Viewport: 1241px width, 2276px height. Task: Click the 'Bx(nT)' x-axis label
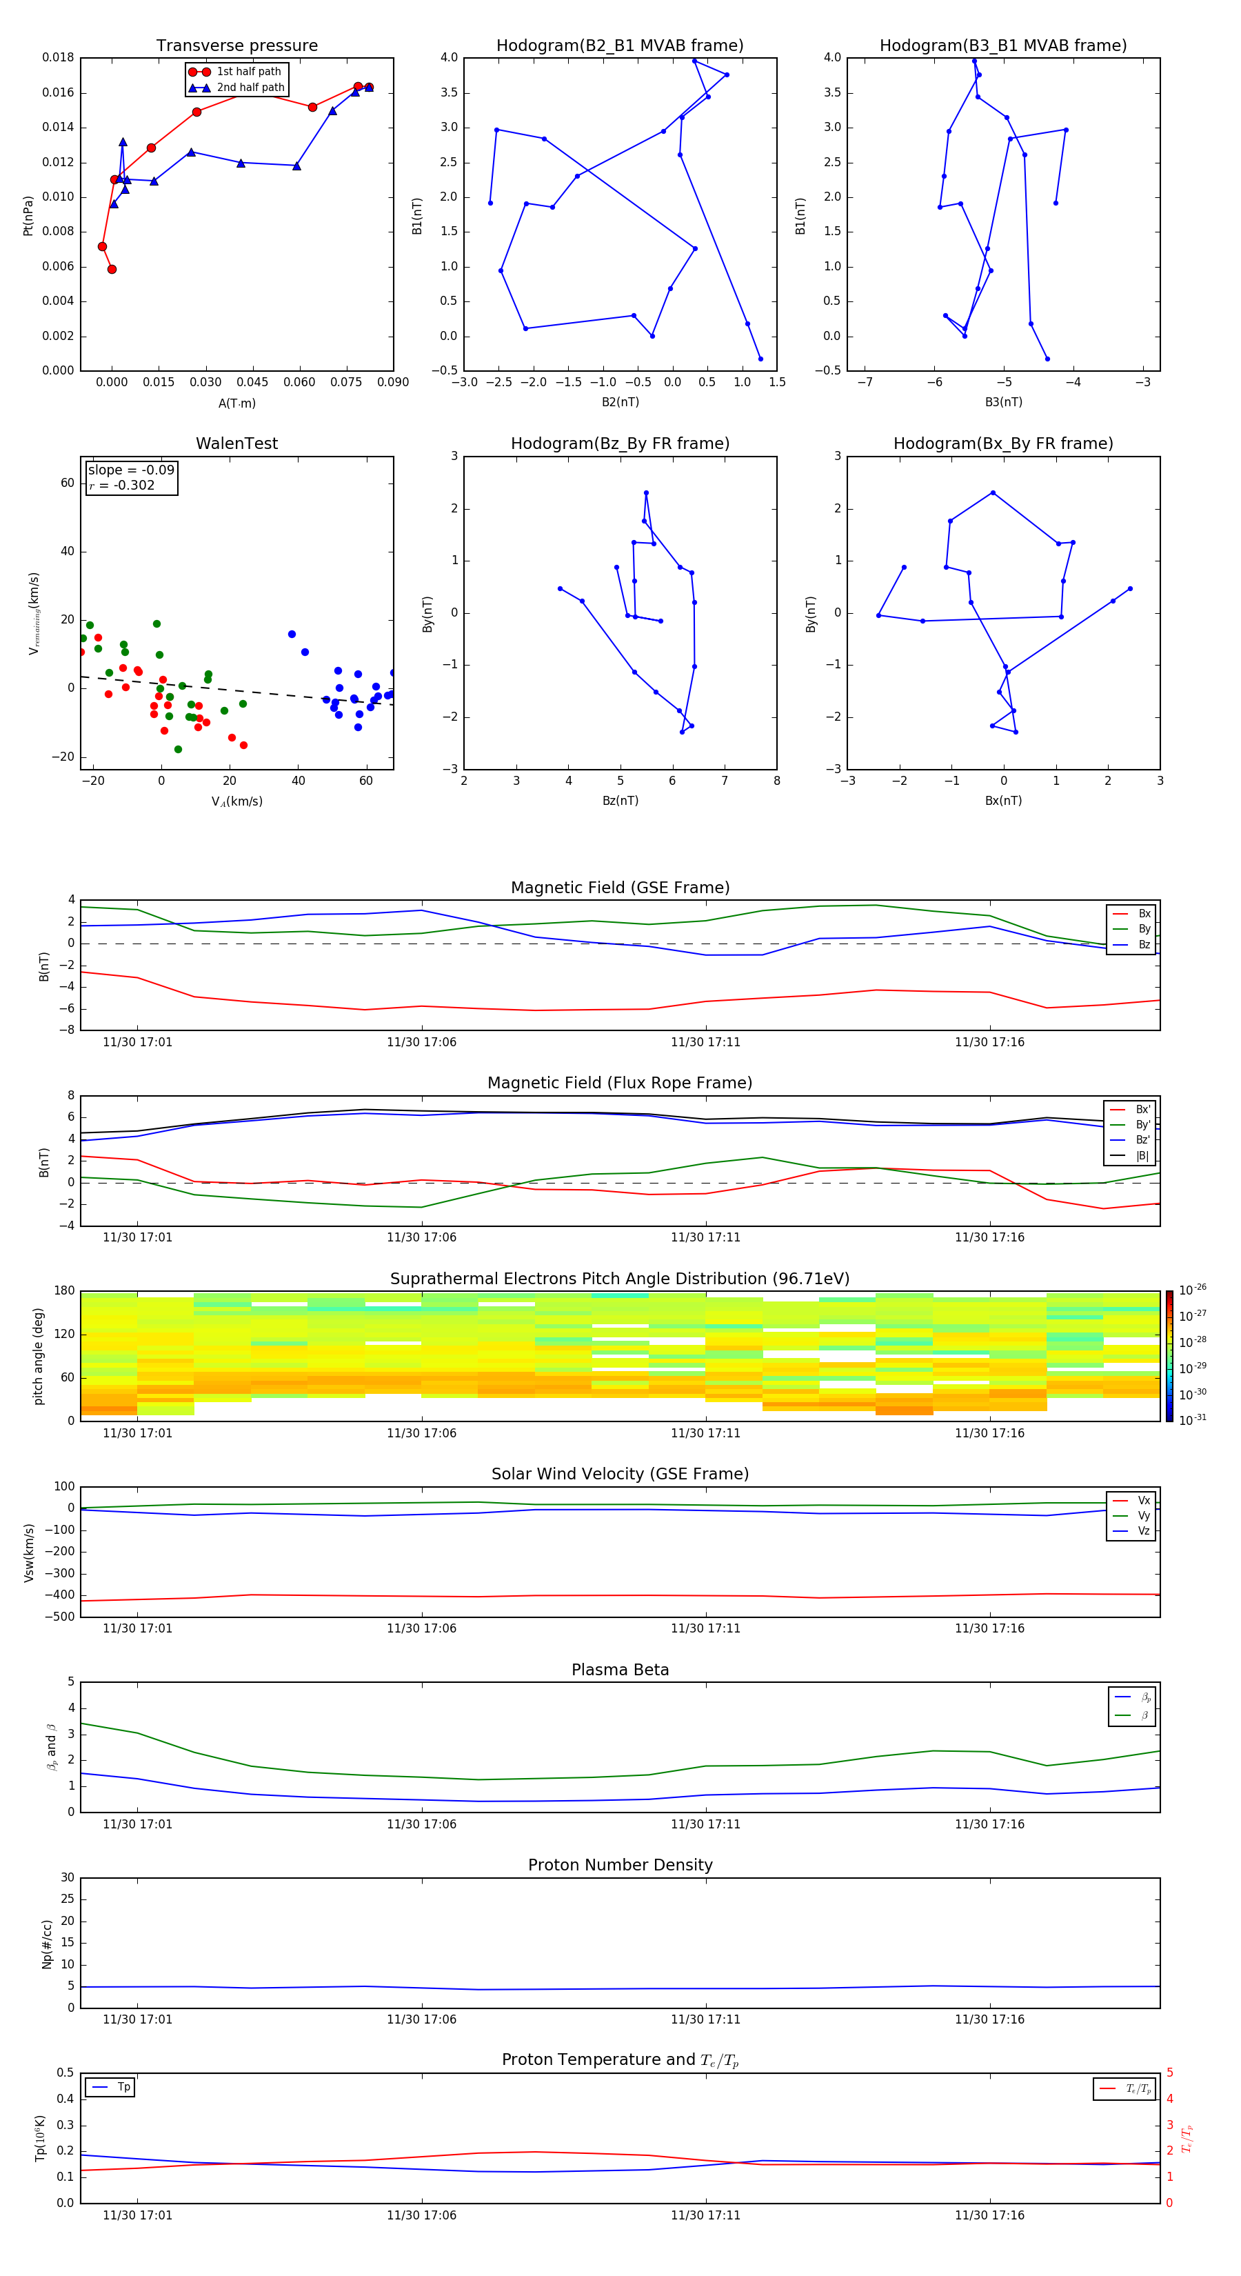tap(1003, 801)
